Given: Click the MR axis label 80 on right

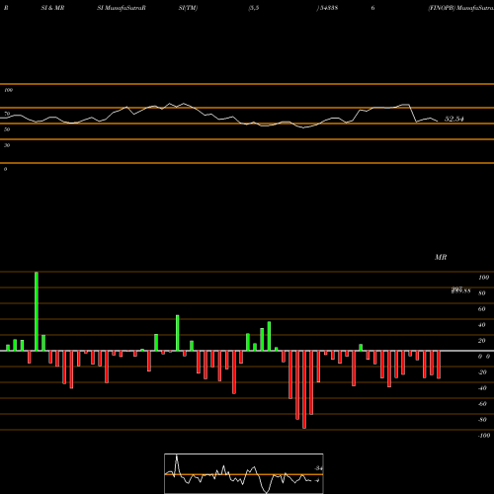Looking at the screenshot, I should click(x=482, y=293).
